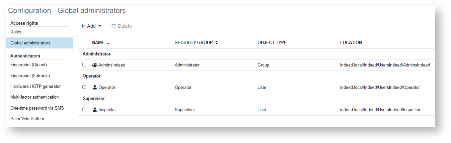Click the AdminsIndeed group icon

(x=95, y=65)
